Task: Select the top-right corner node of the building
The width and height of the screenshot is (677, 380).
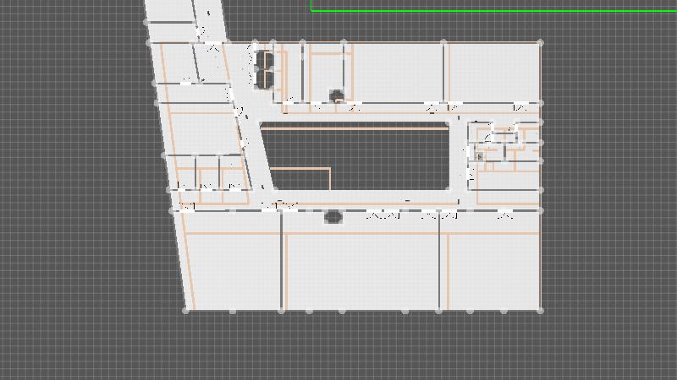Action: pos(541,41)
